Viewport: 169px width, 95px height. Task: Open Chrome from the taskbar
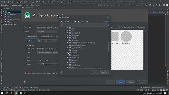11,93
